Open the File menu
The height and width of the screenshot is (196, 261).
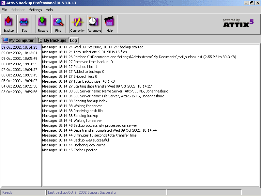(x=4, y=10)
